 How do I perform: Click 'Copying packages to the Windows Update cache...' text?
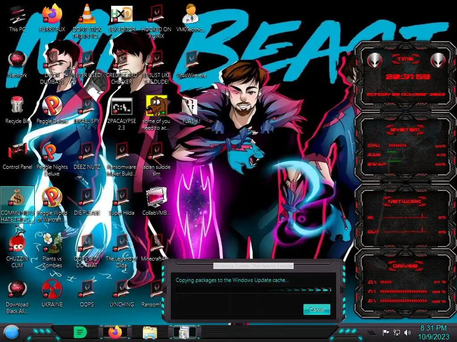[232, 280]
